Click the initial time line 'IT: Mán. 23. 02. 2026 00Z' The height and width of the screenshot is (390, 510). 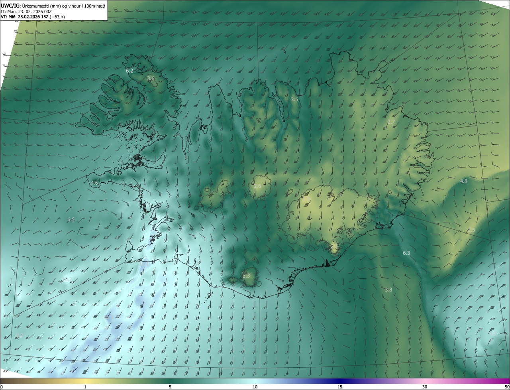click(x=26, y=12)
